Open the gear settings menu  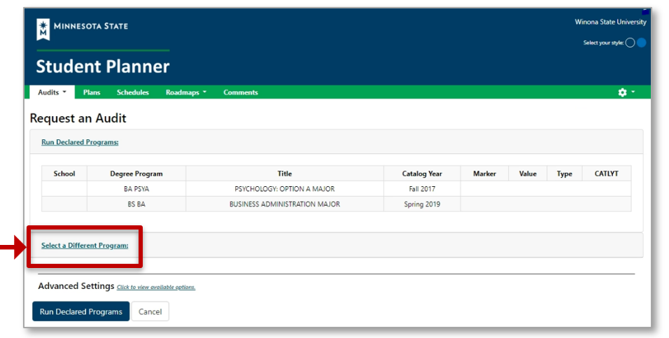click(x=626, y=92)
